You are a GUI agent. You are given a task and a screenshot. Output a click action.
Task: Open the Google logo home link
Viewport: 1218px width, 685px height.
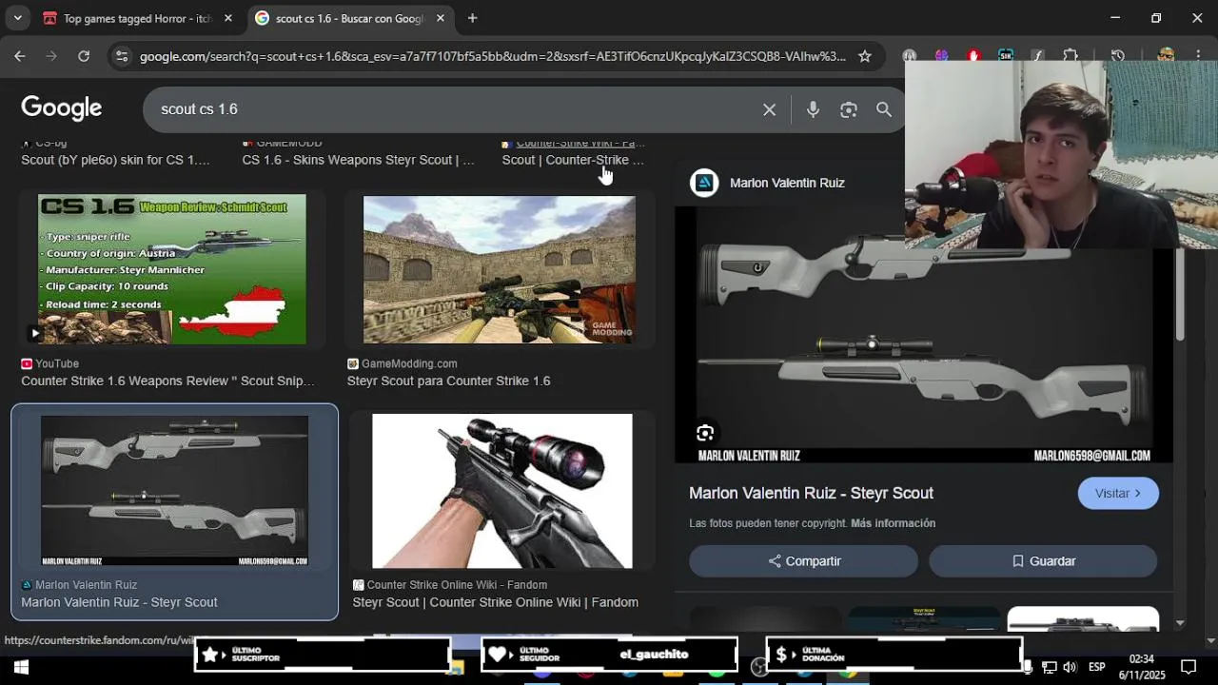(x=62, y=108)
